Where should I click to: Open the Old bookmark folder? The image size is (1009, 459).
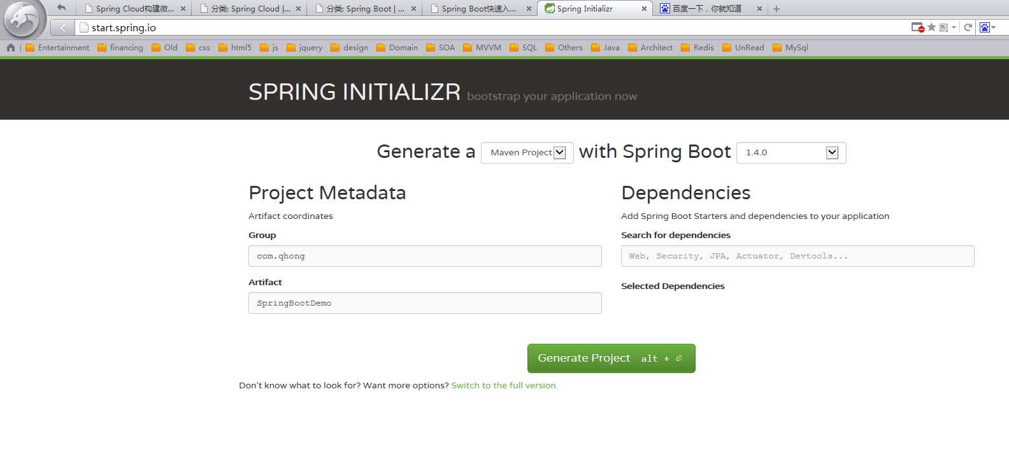tap(164, 47)
